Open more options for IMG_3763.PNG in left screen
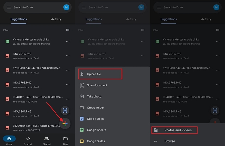Screen dimensions: 225x146 68,85
